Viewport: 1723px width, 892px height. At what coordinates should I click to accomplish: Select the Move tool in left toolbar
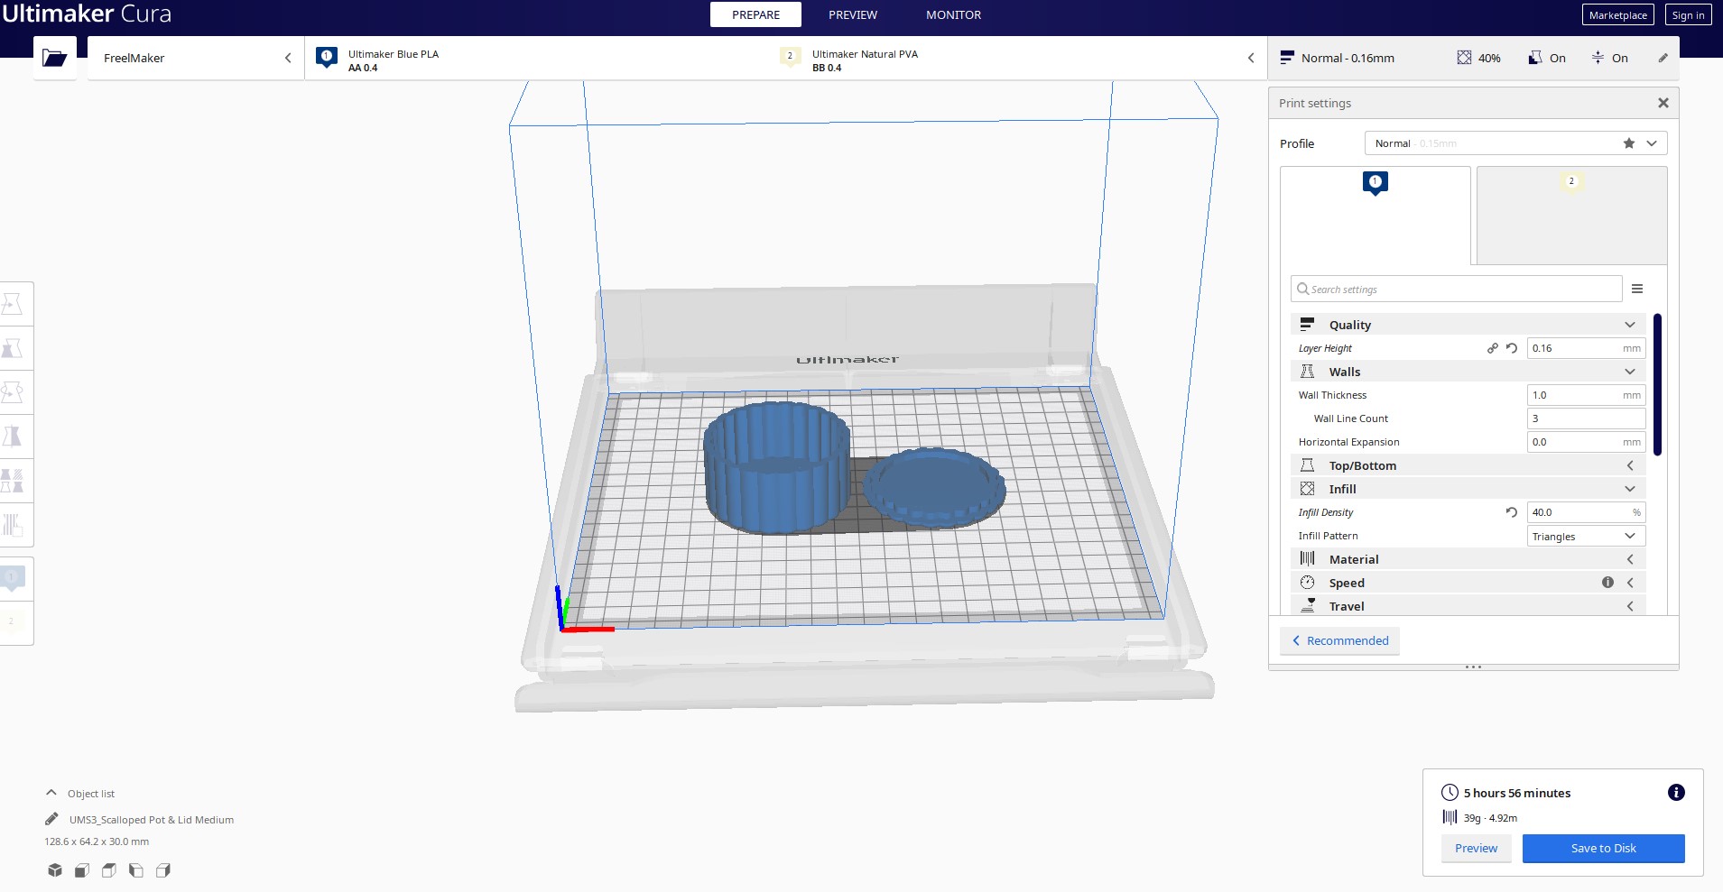pos(13,304)
